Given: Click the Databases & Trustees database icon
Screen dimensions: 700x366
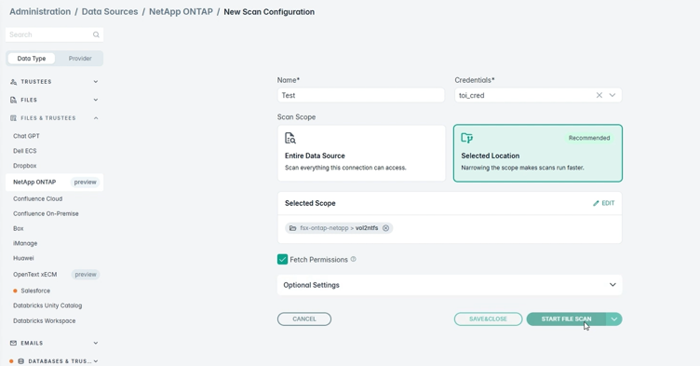Looking at the screenshot, I should pos(21,361).
